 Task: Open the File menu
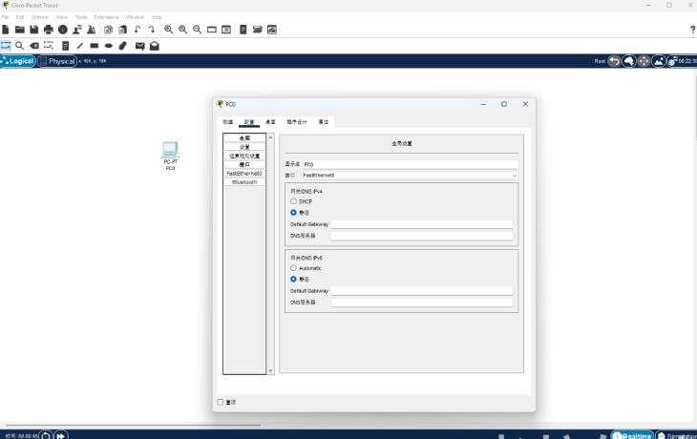pos(5,17)
